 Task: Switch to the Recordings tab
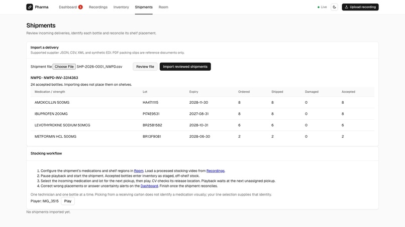98,7
